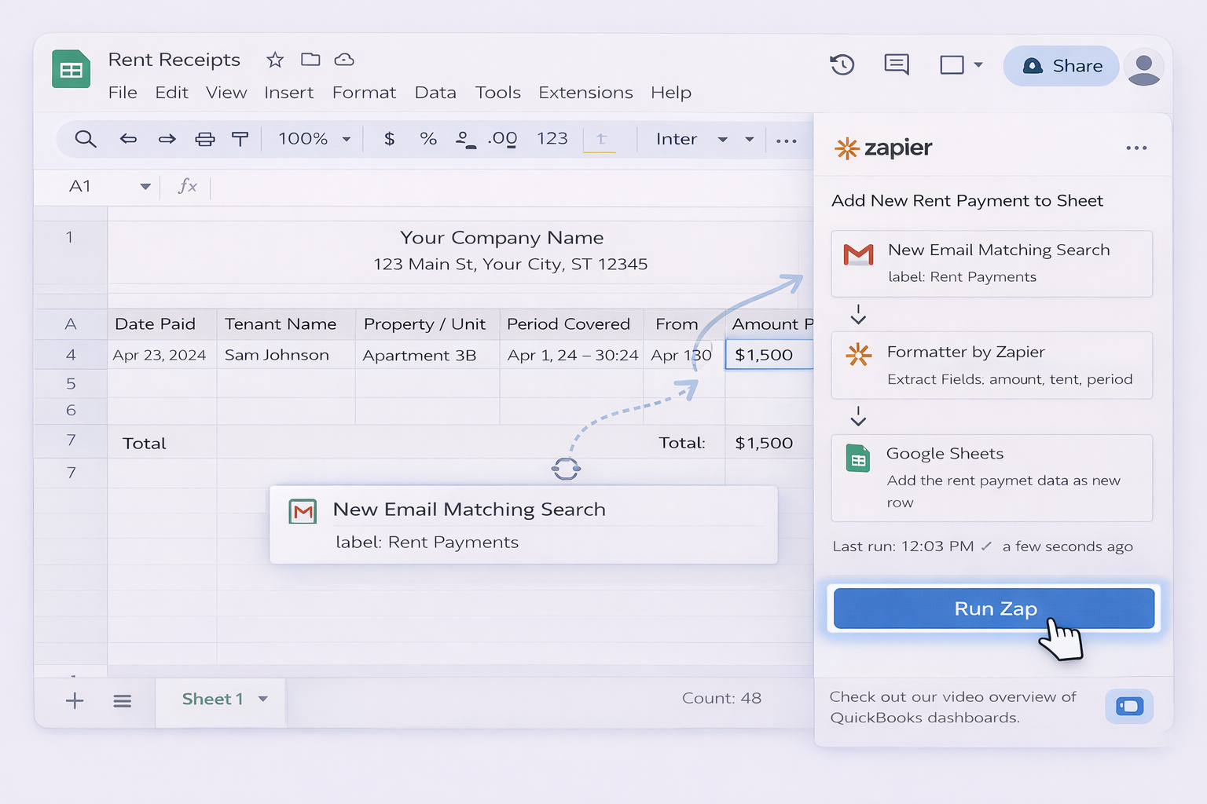1207x804 pixels.
Task: Click the Google Sheets home logo
Action: (x=72, y=69)
